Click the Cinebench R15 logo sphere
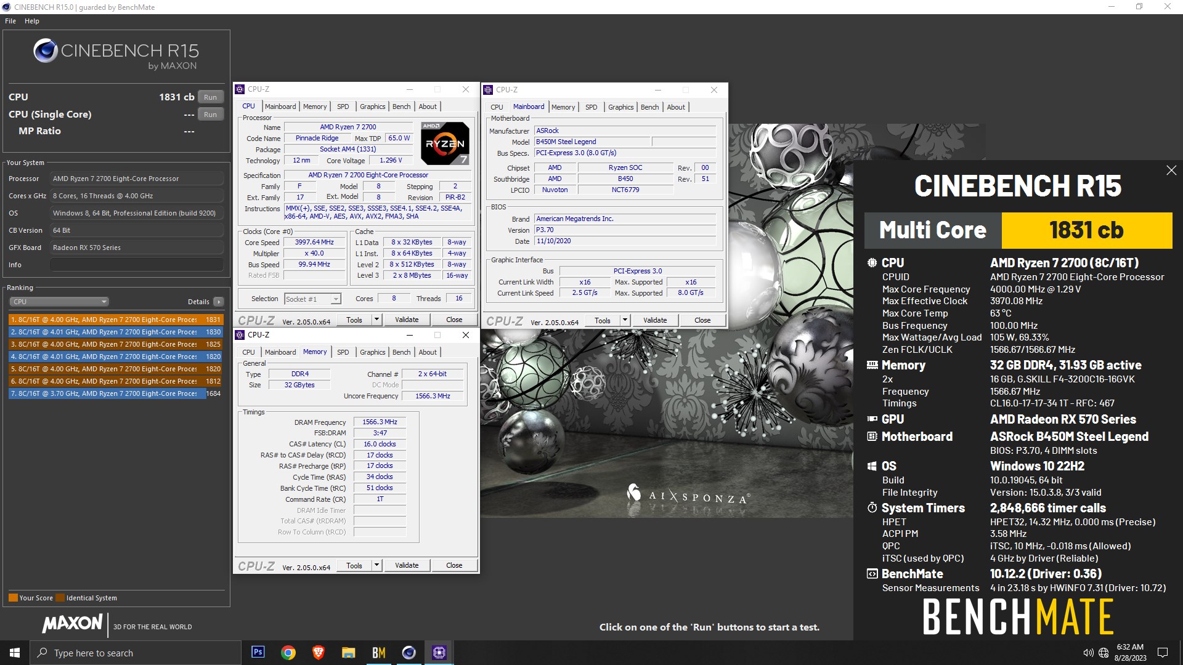1183x665 pixels. [46, 50]
